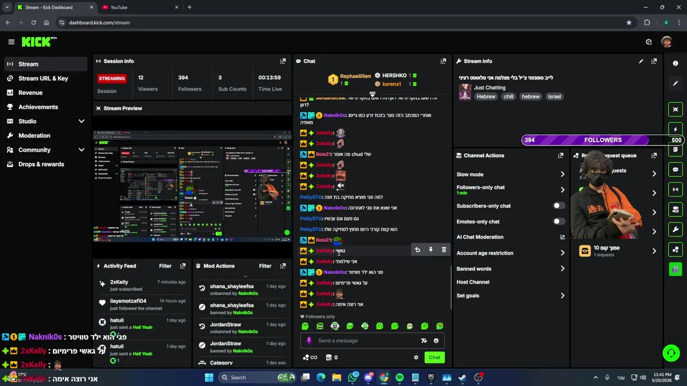
Task: Open the Activity Feed Filter dropdown
Action: pos(165,266)
